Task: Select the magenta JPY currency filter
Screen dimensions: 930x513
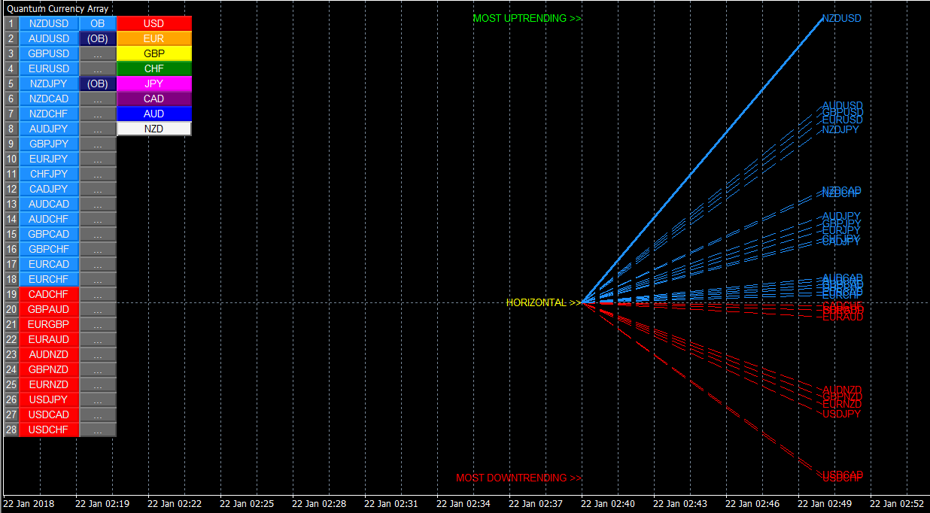Action: [154, 83]
